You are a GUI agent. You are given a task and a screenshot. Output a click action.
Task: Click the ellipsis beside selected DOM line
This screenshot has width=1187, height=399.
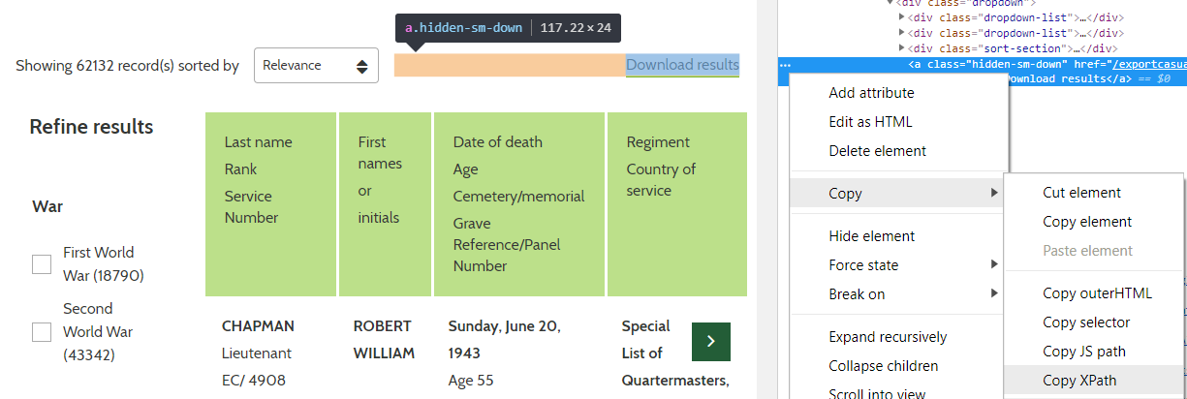[785, 64]
